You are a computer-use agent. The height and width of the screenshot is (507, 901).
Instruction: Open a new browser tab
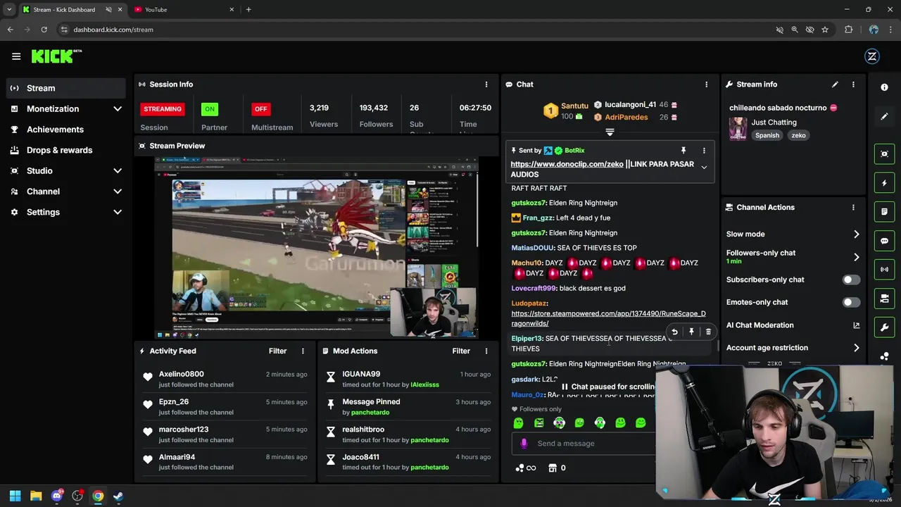point(248,10)
